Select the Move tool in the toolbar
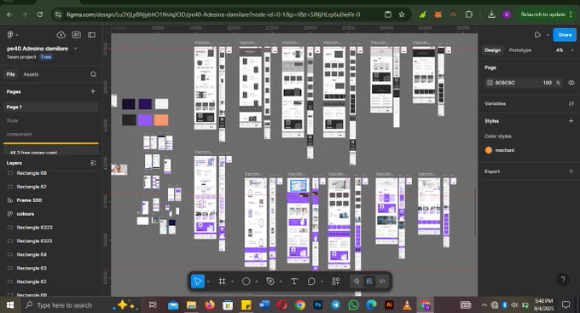Image resolution: width=580 pixels, height=313 pixels. pos(198,281)
